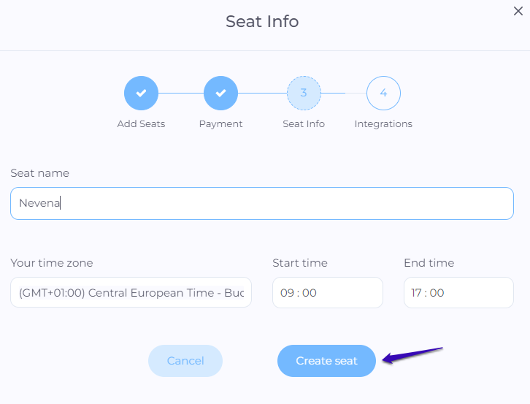Click the Add Seats checkmark step circle
Image resolution: width=530 pixels, height=404 pixels.
[142, 93]
